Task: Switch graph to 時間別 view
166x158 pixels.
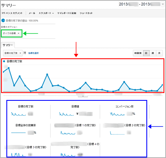Action: click(138, 53)
